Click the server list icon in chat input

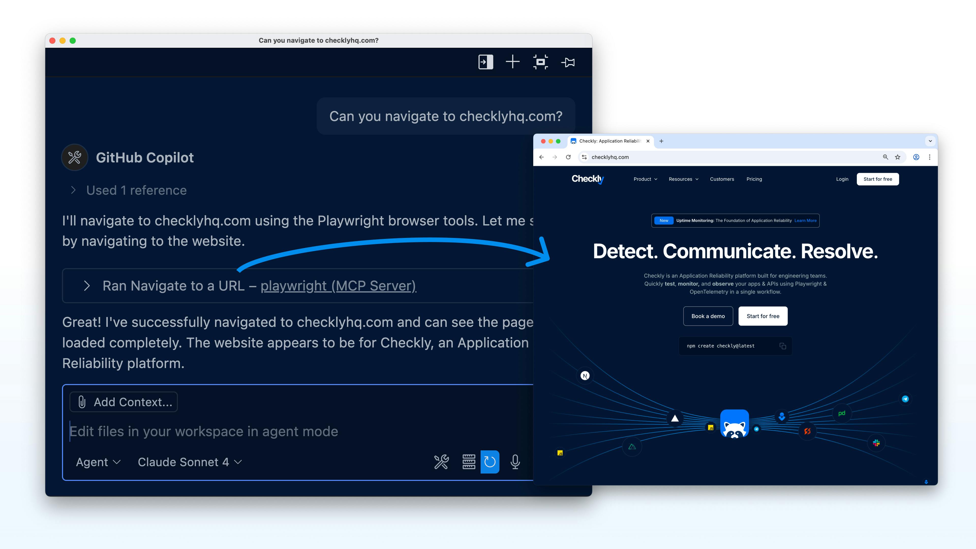[469, 462]
